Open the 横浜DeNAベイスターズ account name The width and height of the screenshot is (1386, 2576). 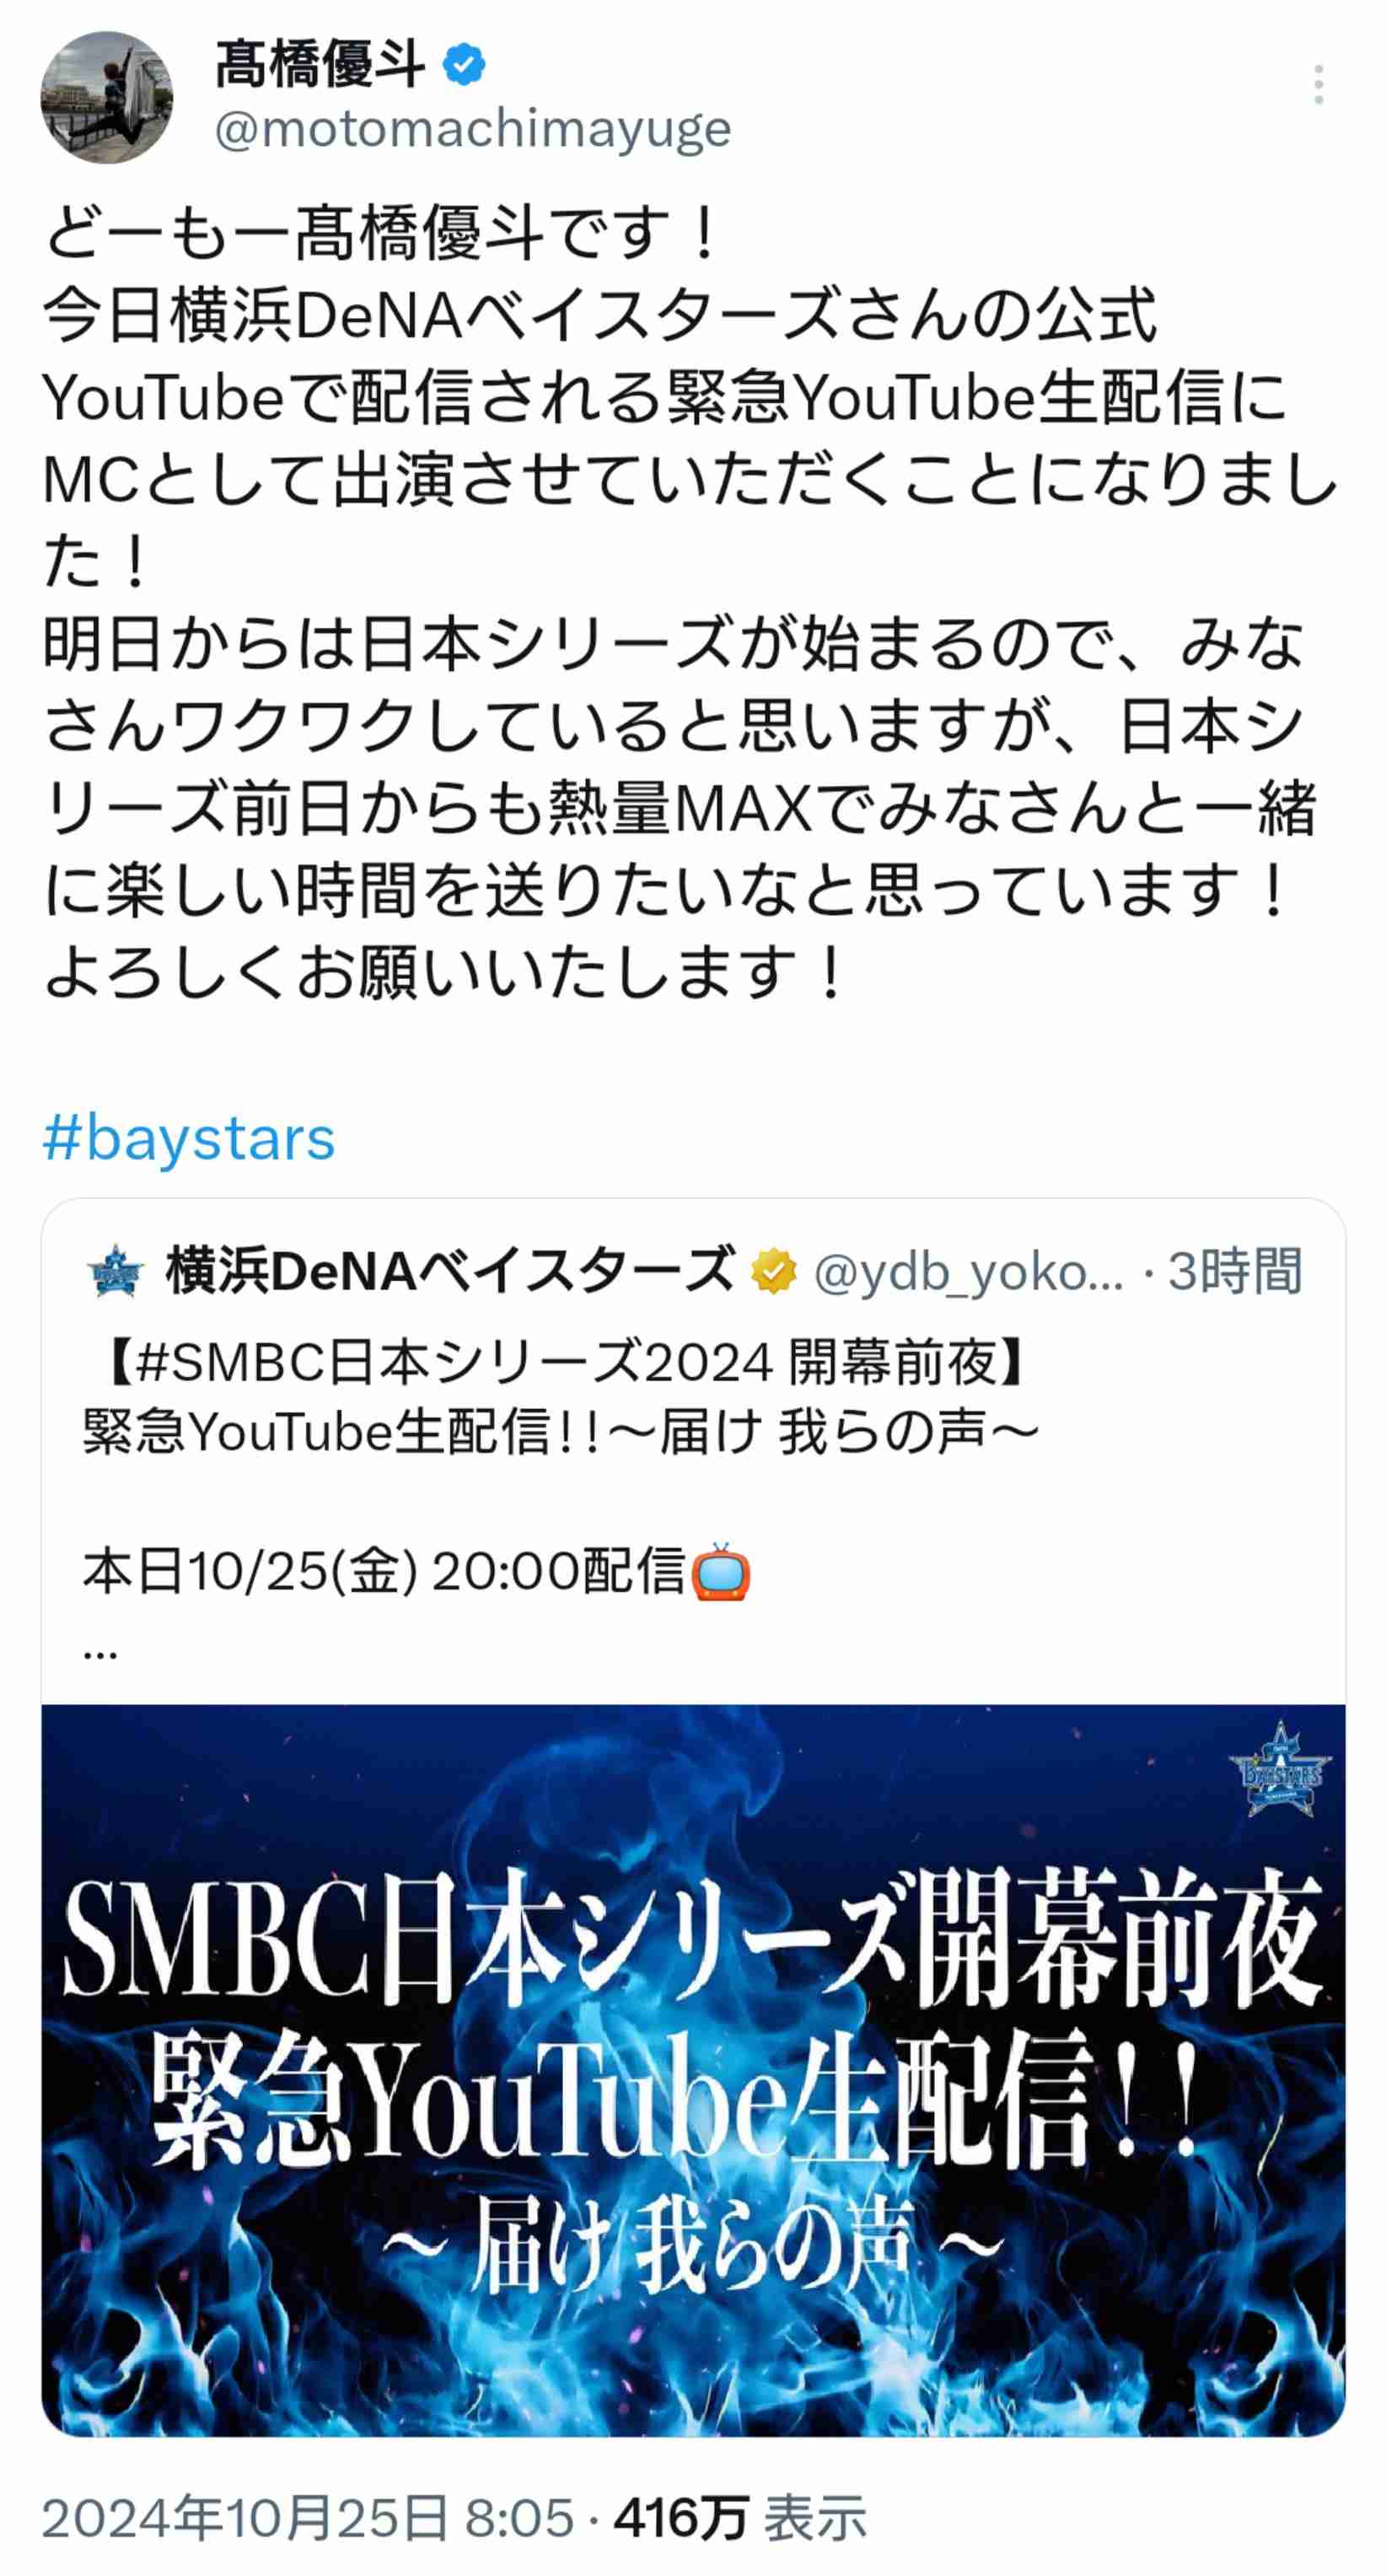point(451,1271)
